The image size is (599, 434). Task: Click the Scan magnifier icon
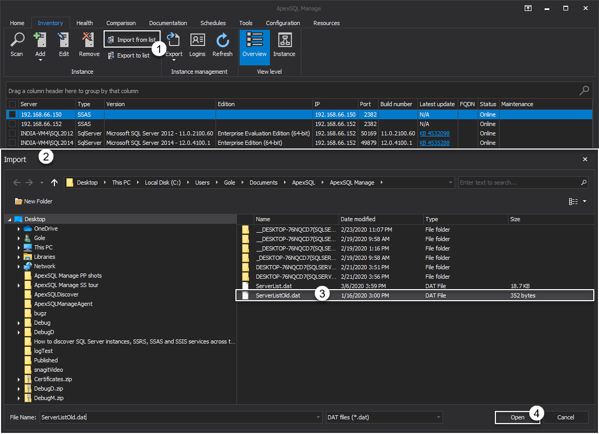point(17,40)
